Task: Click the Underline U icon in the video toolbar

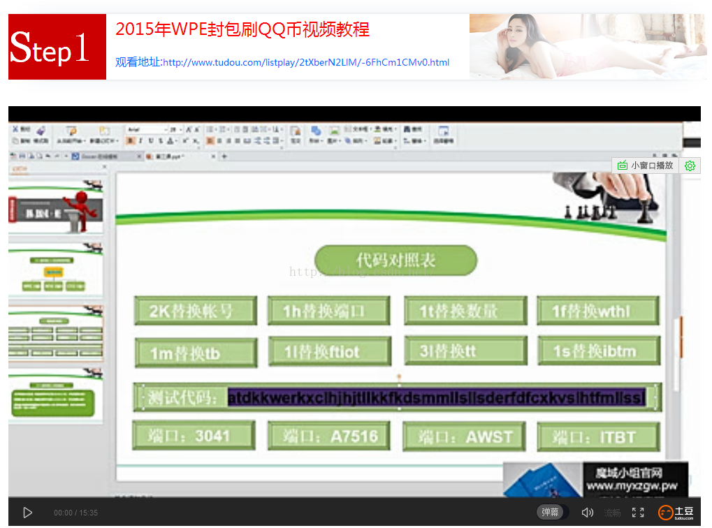Action: [151, 141]
